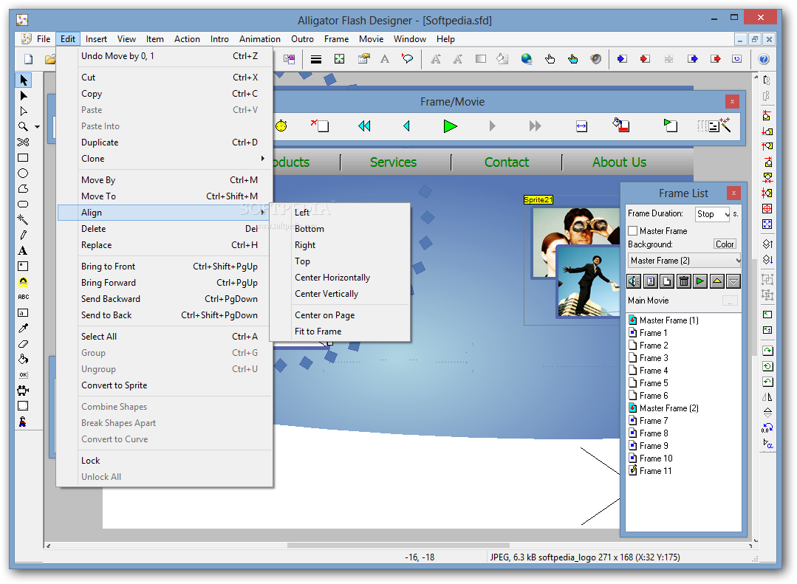Play the movie with green play button
This screenshot has width=797, height=584.
coord(450,126)
